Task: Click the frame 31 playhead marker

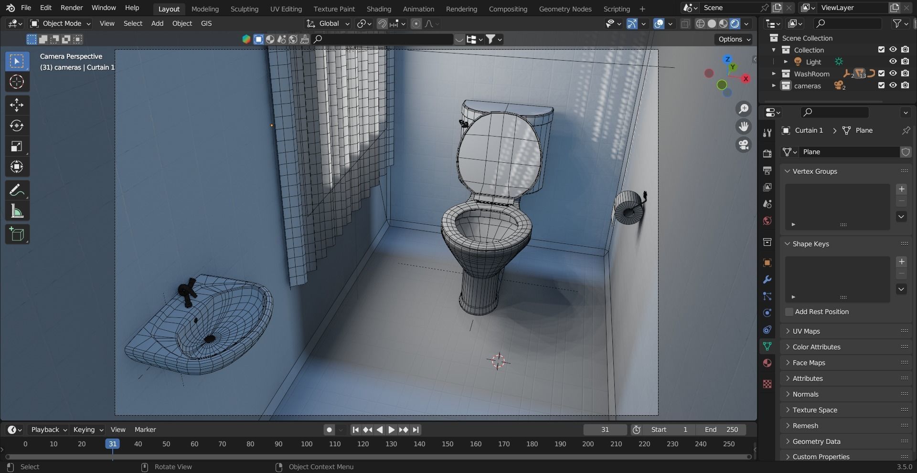Action: coord(113,444)
